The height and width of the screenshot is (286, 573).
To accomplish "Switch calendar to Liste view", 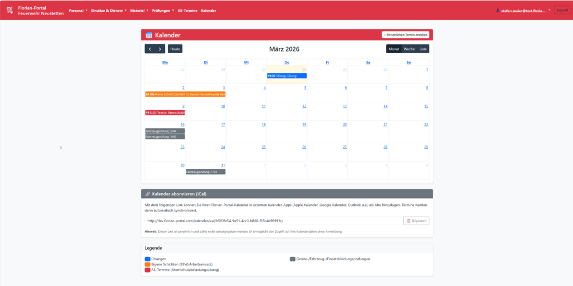I will [423, 49].
